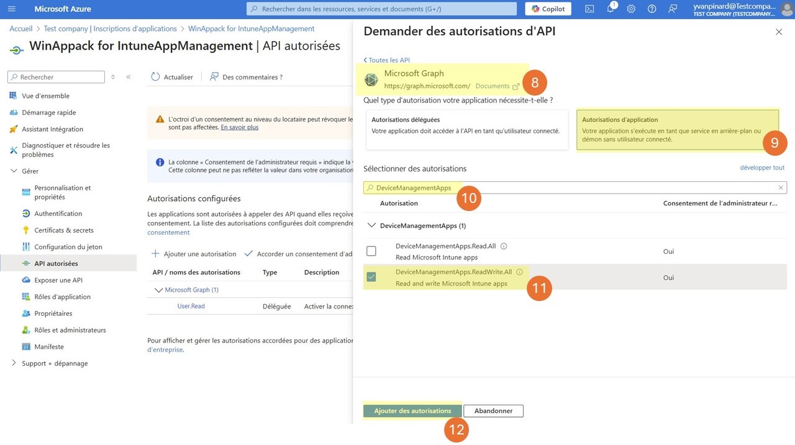Collapse Microsoft Graph (1) under configured permissions
This screenshot has height=445, width=795.
click(x=160, y=289)
